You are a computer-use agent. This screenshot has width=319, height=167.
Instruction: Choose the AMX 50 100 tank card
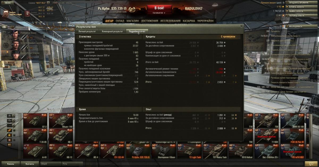coord(292,121)
